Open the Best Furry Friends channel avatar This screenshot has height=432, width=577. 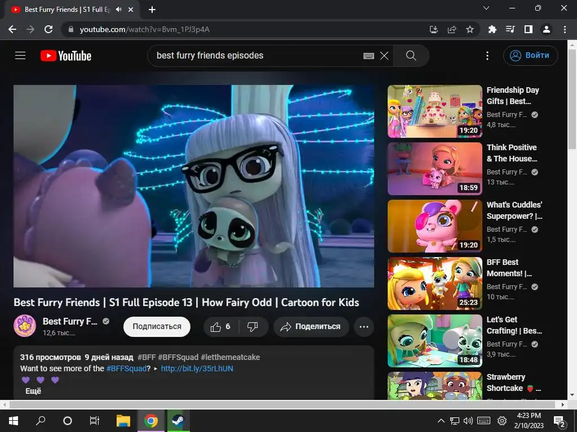25,326
